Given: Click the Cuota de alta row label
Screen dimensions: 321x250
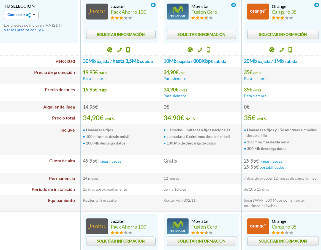Looking at the screenshot, I should pyautogui.click(x=62, y=161).
